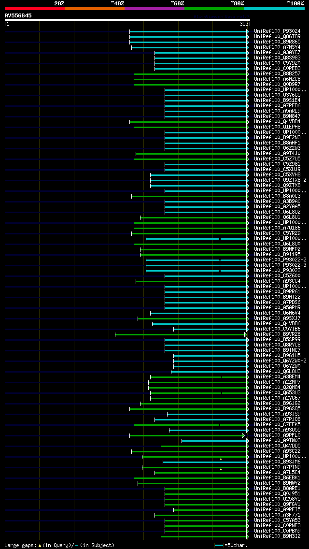Select hit label UniRef100_A6MZC8
Image resolution: width=309 pixels, height=549 pixels.
pyautogui.click(x=277, y=79)
